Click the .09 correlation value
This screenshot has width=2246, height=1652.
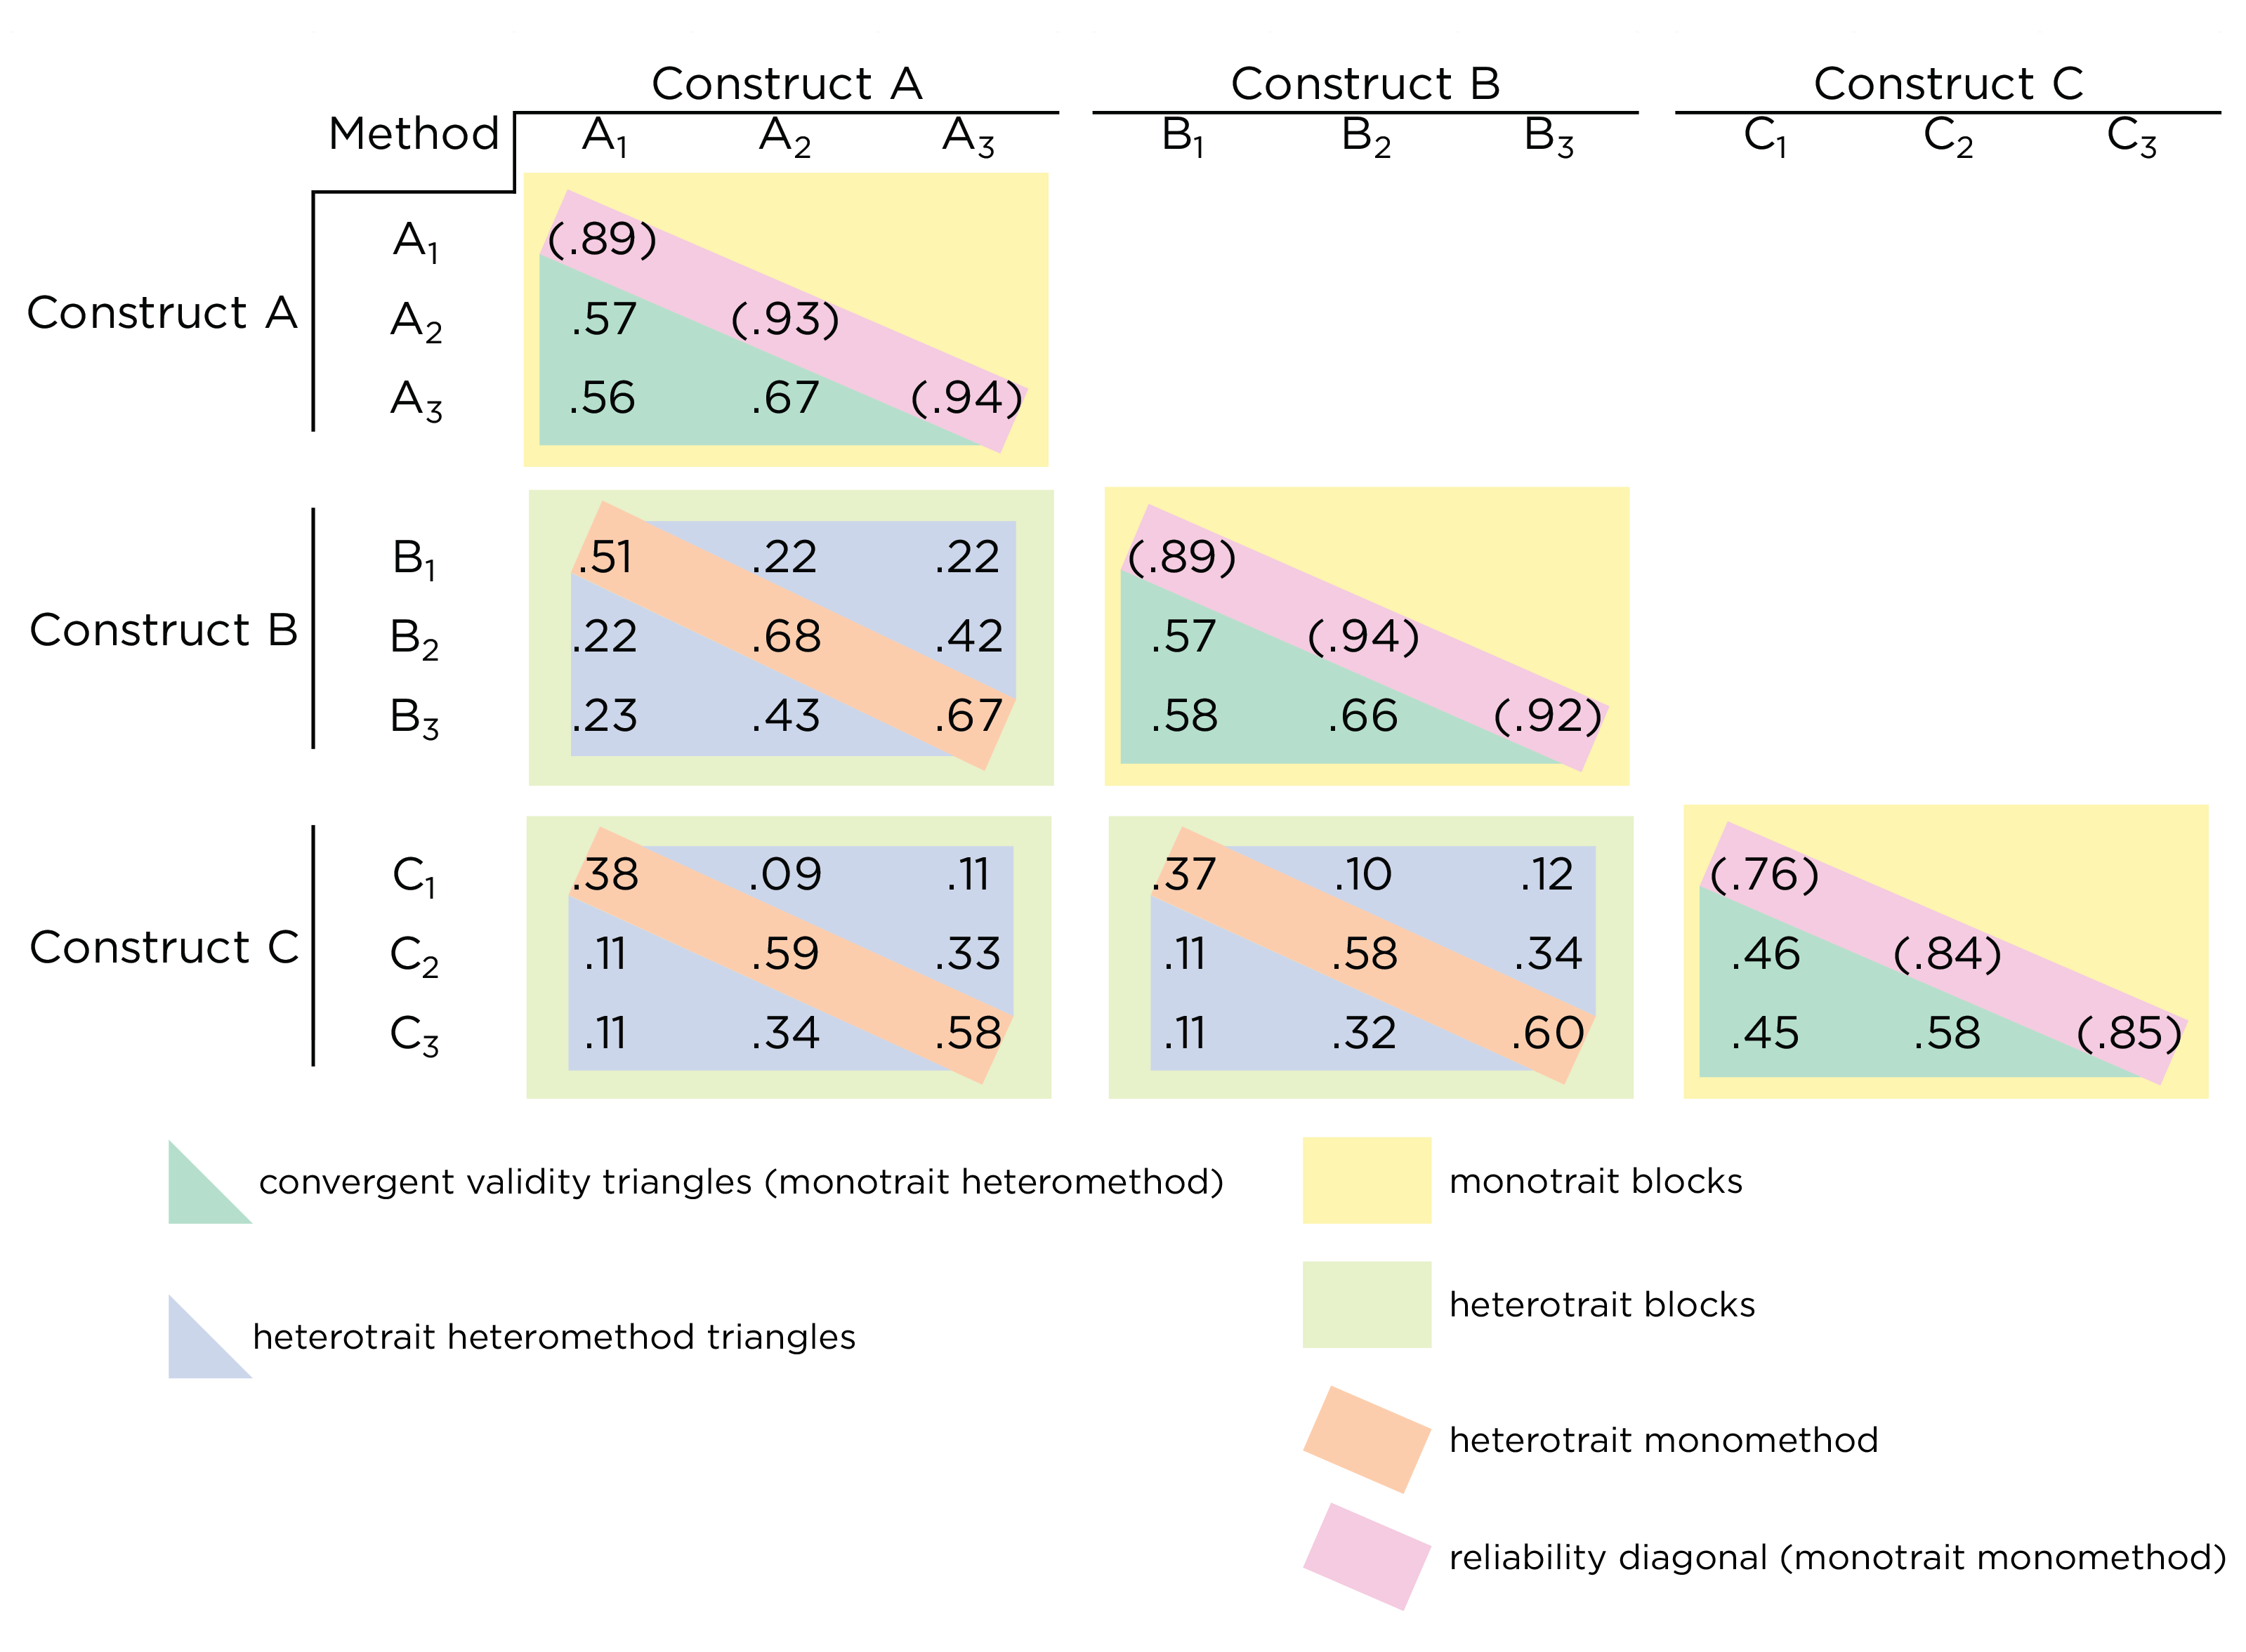pyautogui.click(x=785, y=875)
